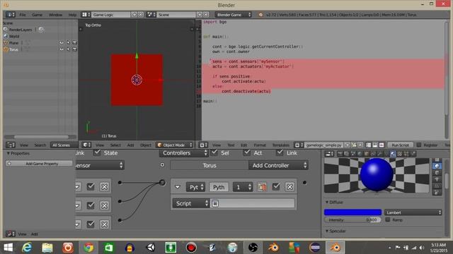Open the Logic Editor type selector icon
Image resolution: width=453 pixels, height=254 pixels.
11,234
